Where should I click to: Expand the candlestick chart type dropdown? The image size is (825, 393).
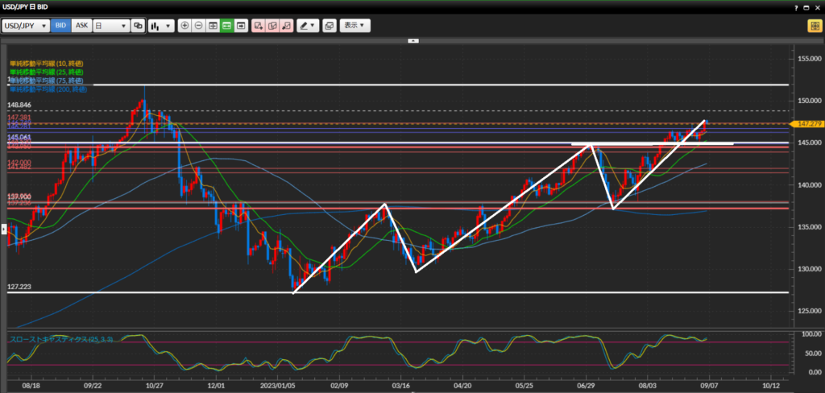click(161, 26)
